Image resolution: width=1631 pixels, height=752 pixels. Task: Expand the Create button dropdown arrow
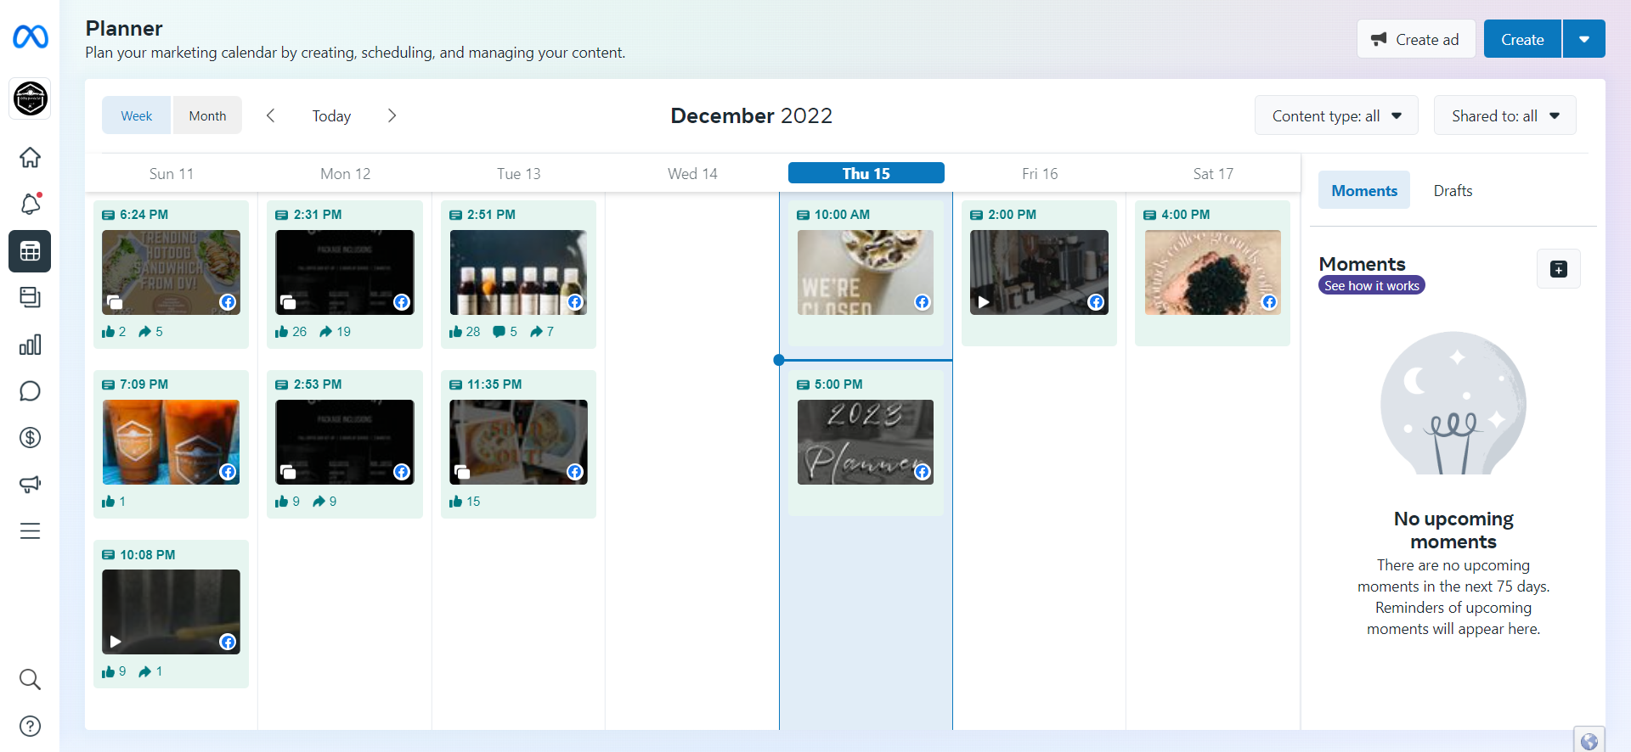click(x=1584, y=39)
